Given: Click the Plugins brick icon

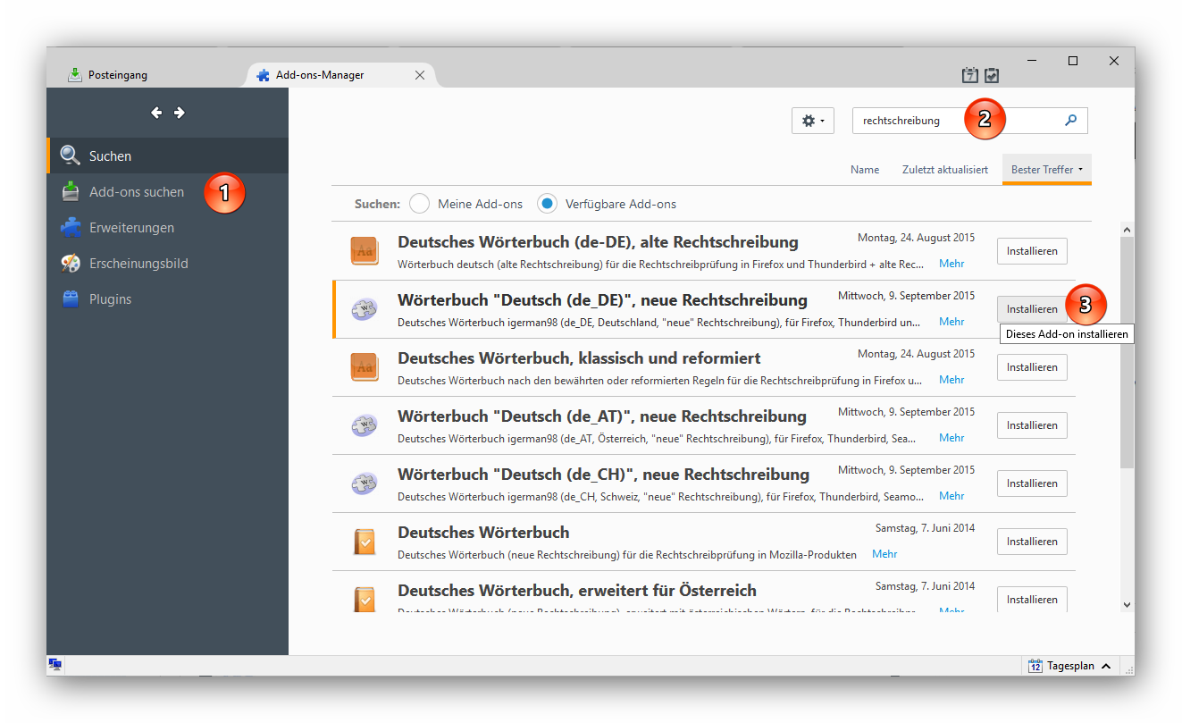Looking at the screenshot, I should [71, 299].
